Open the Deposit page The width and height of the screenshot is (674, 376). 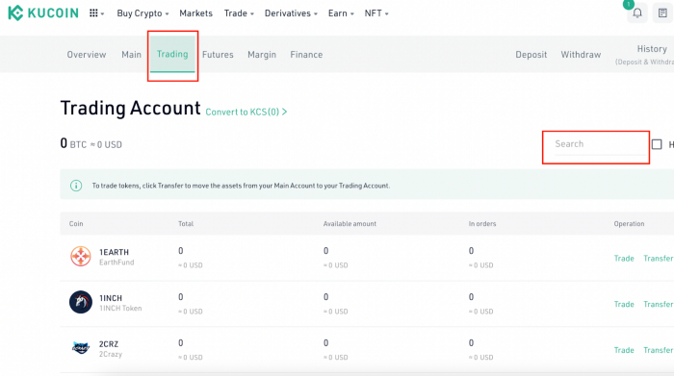pos(531,55)
